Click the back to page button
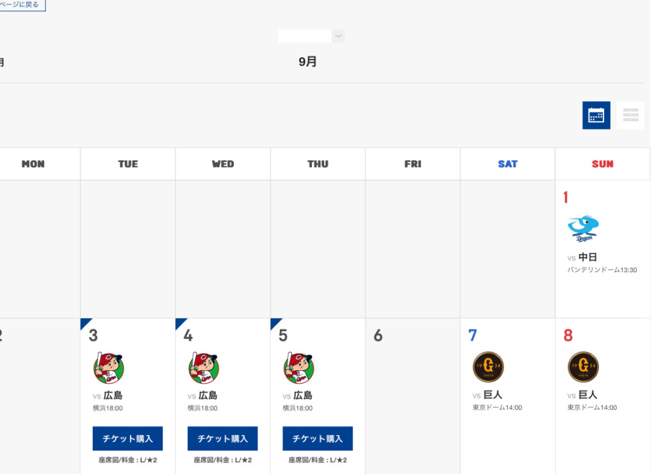Image resolution: width=656 pixels, height=474 pixels. click(x=21, y=5)
